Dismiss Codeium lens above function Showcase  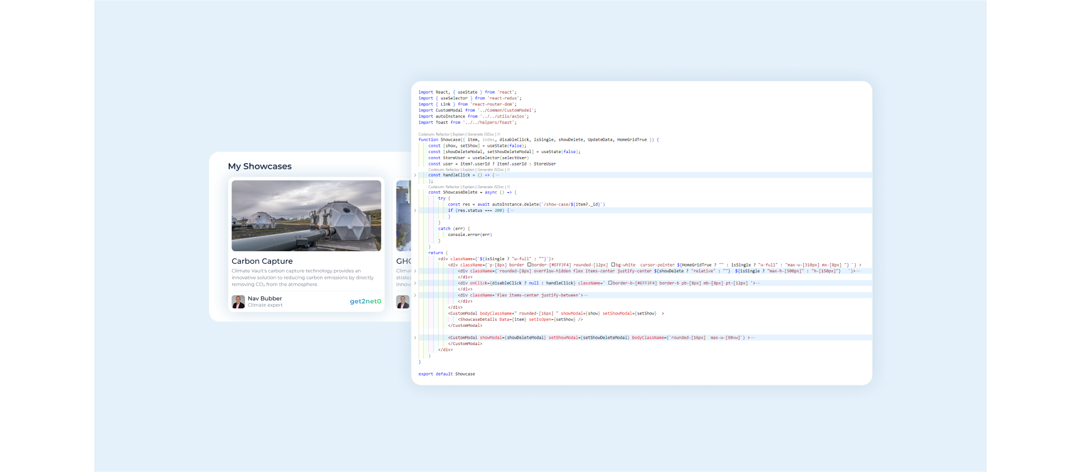499,134
